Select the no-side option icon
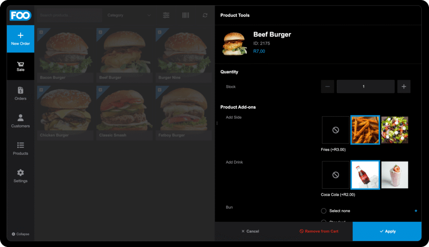The width and height of the screenshot is (429, 247). (x=335, y=130)
